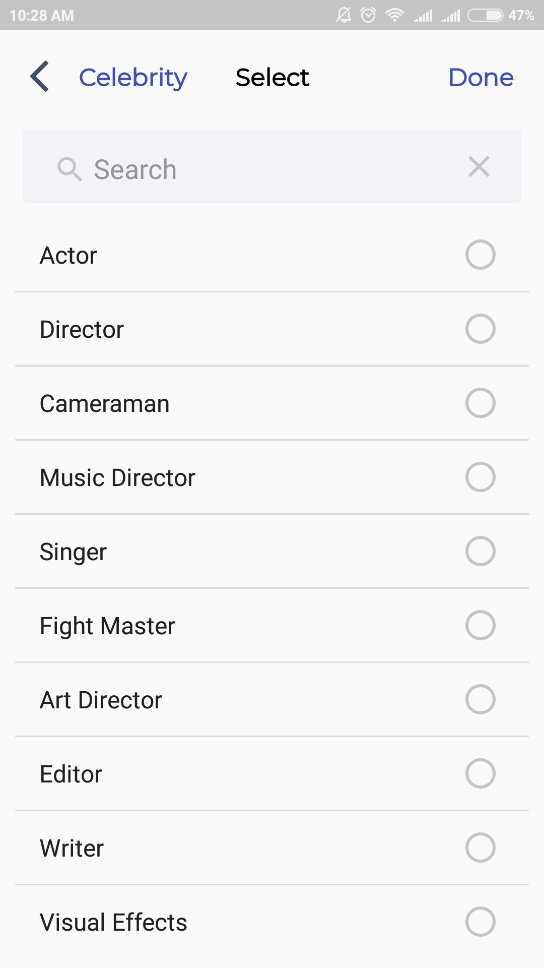Screen dimensions: 544x968
Task: Clear search with the X icon
Action: [x=479, y=167]
